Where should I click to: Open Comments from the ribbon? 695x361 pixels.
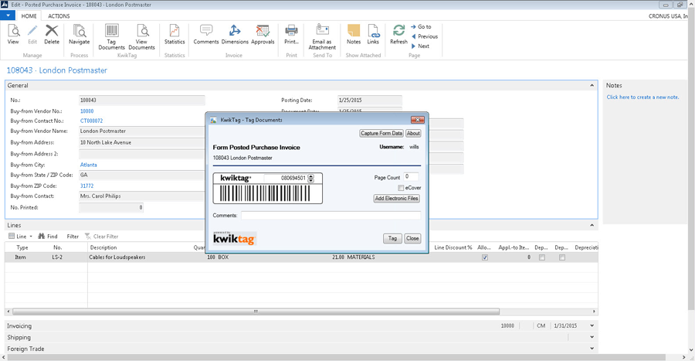pos(206,34)
